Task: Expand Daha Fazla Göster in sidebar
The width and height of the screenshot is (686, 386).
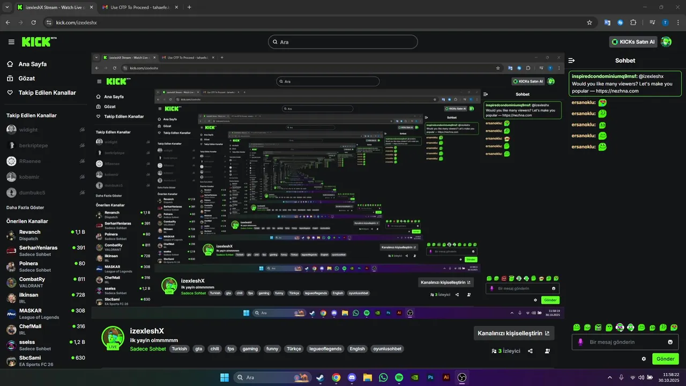Action: tap(25, 207)
